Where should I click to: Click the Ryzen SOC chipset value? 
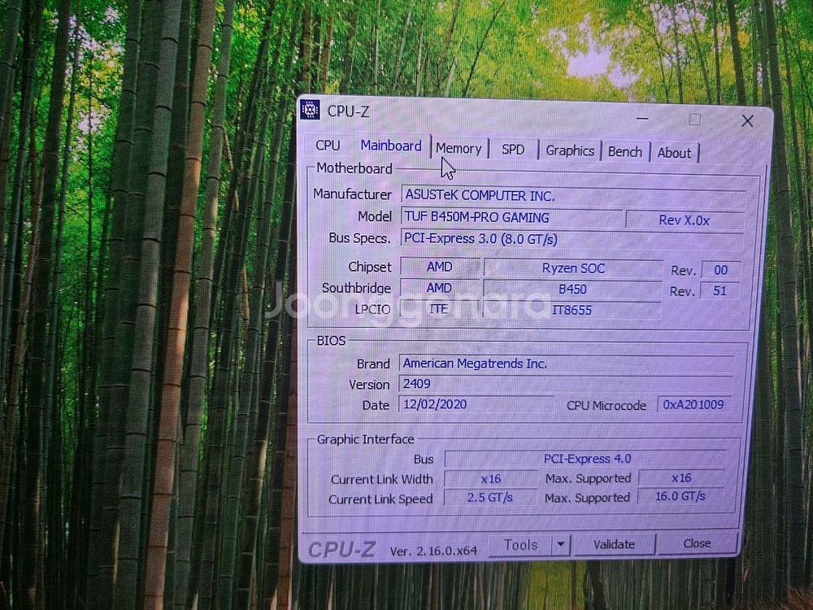click(573, 268)
